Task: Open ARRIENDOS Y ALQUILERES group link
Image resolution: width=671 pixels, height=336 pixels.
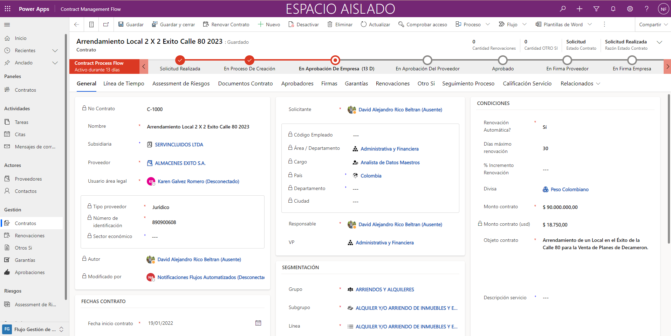Action: click(x=385, y=289)
